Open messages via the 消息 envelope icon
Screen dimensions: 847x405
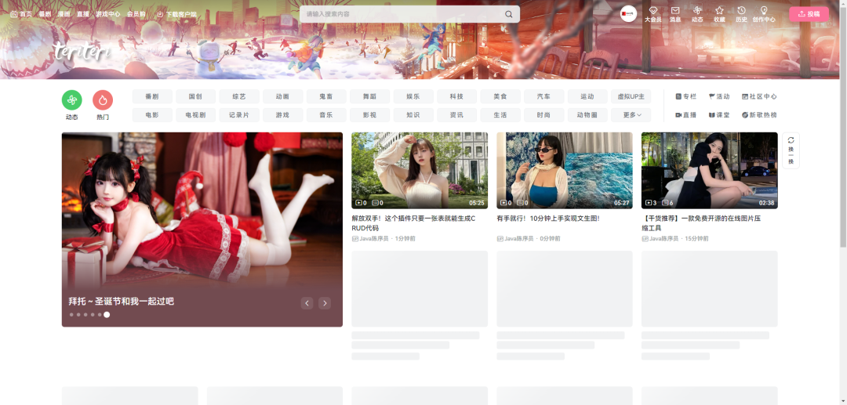pyautogui.click(x=674, y=11)
